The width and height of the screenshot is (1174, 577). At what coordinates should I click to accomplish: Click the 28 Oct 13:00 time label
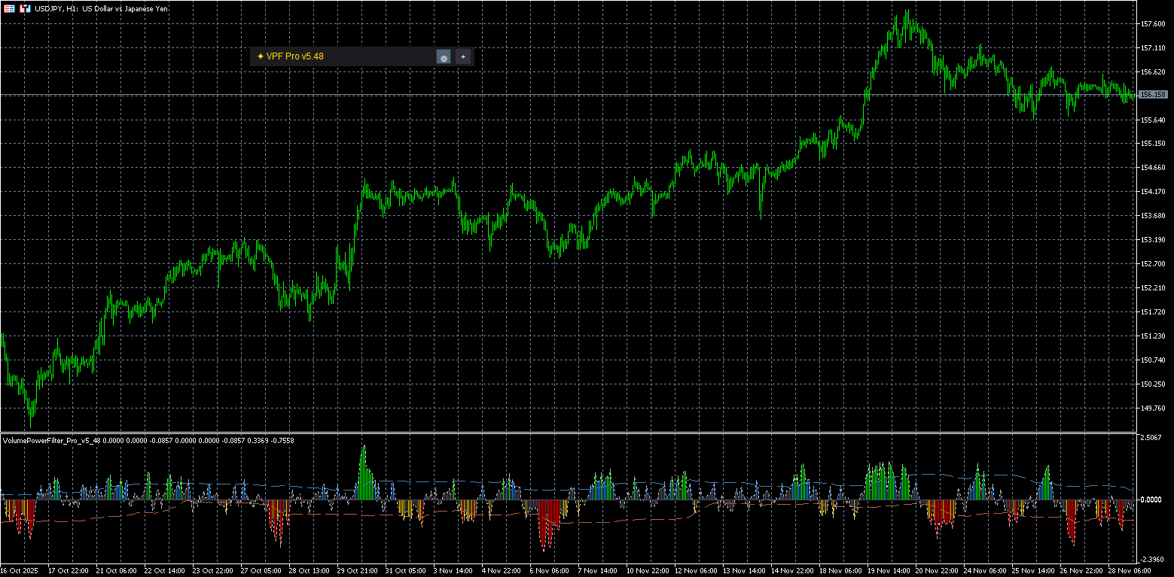point(308,571)
